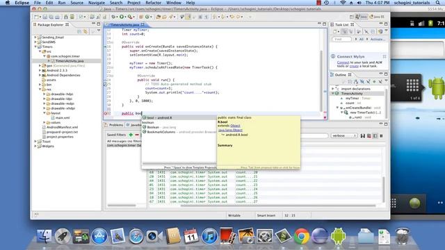445x250 pixels.
Task: Choose BookmarkColumns completion proposal
Action: click(179, 132)
